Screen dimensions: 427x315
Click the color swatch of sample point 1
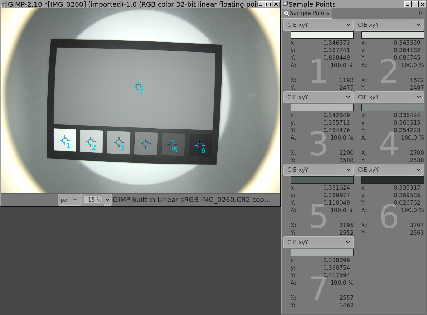click(322, 35)
